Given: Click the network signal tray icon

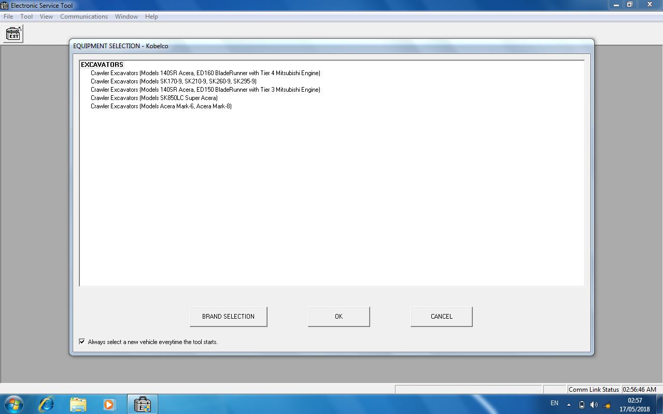Looking at the screenshot, I should pos(606,405).
